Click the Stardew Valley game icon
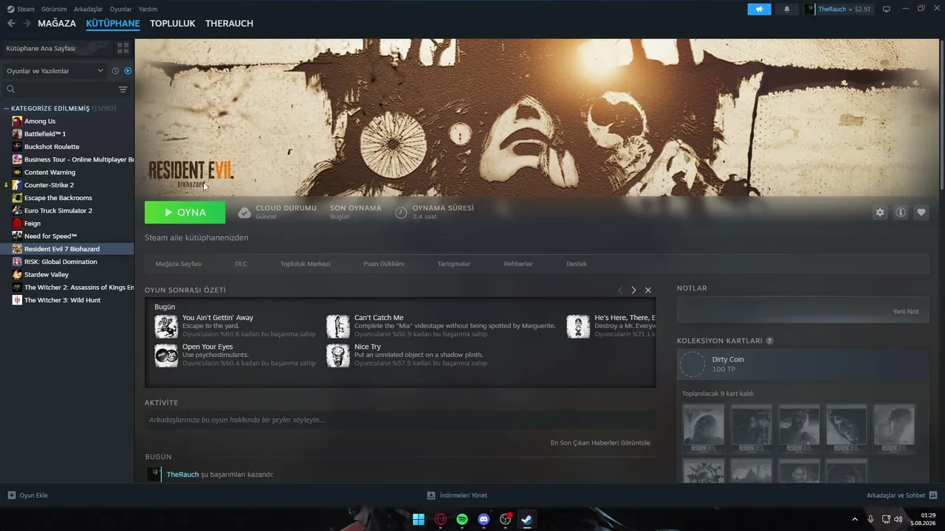The width and height of the screenshot is (945, 531). 17,275
